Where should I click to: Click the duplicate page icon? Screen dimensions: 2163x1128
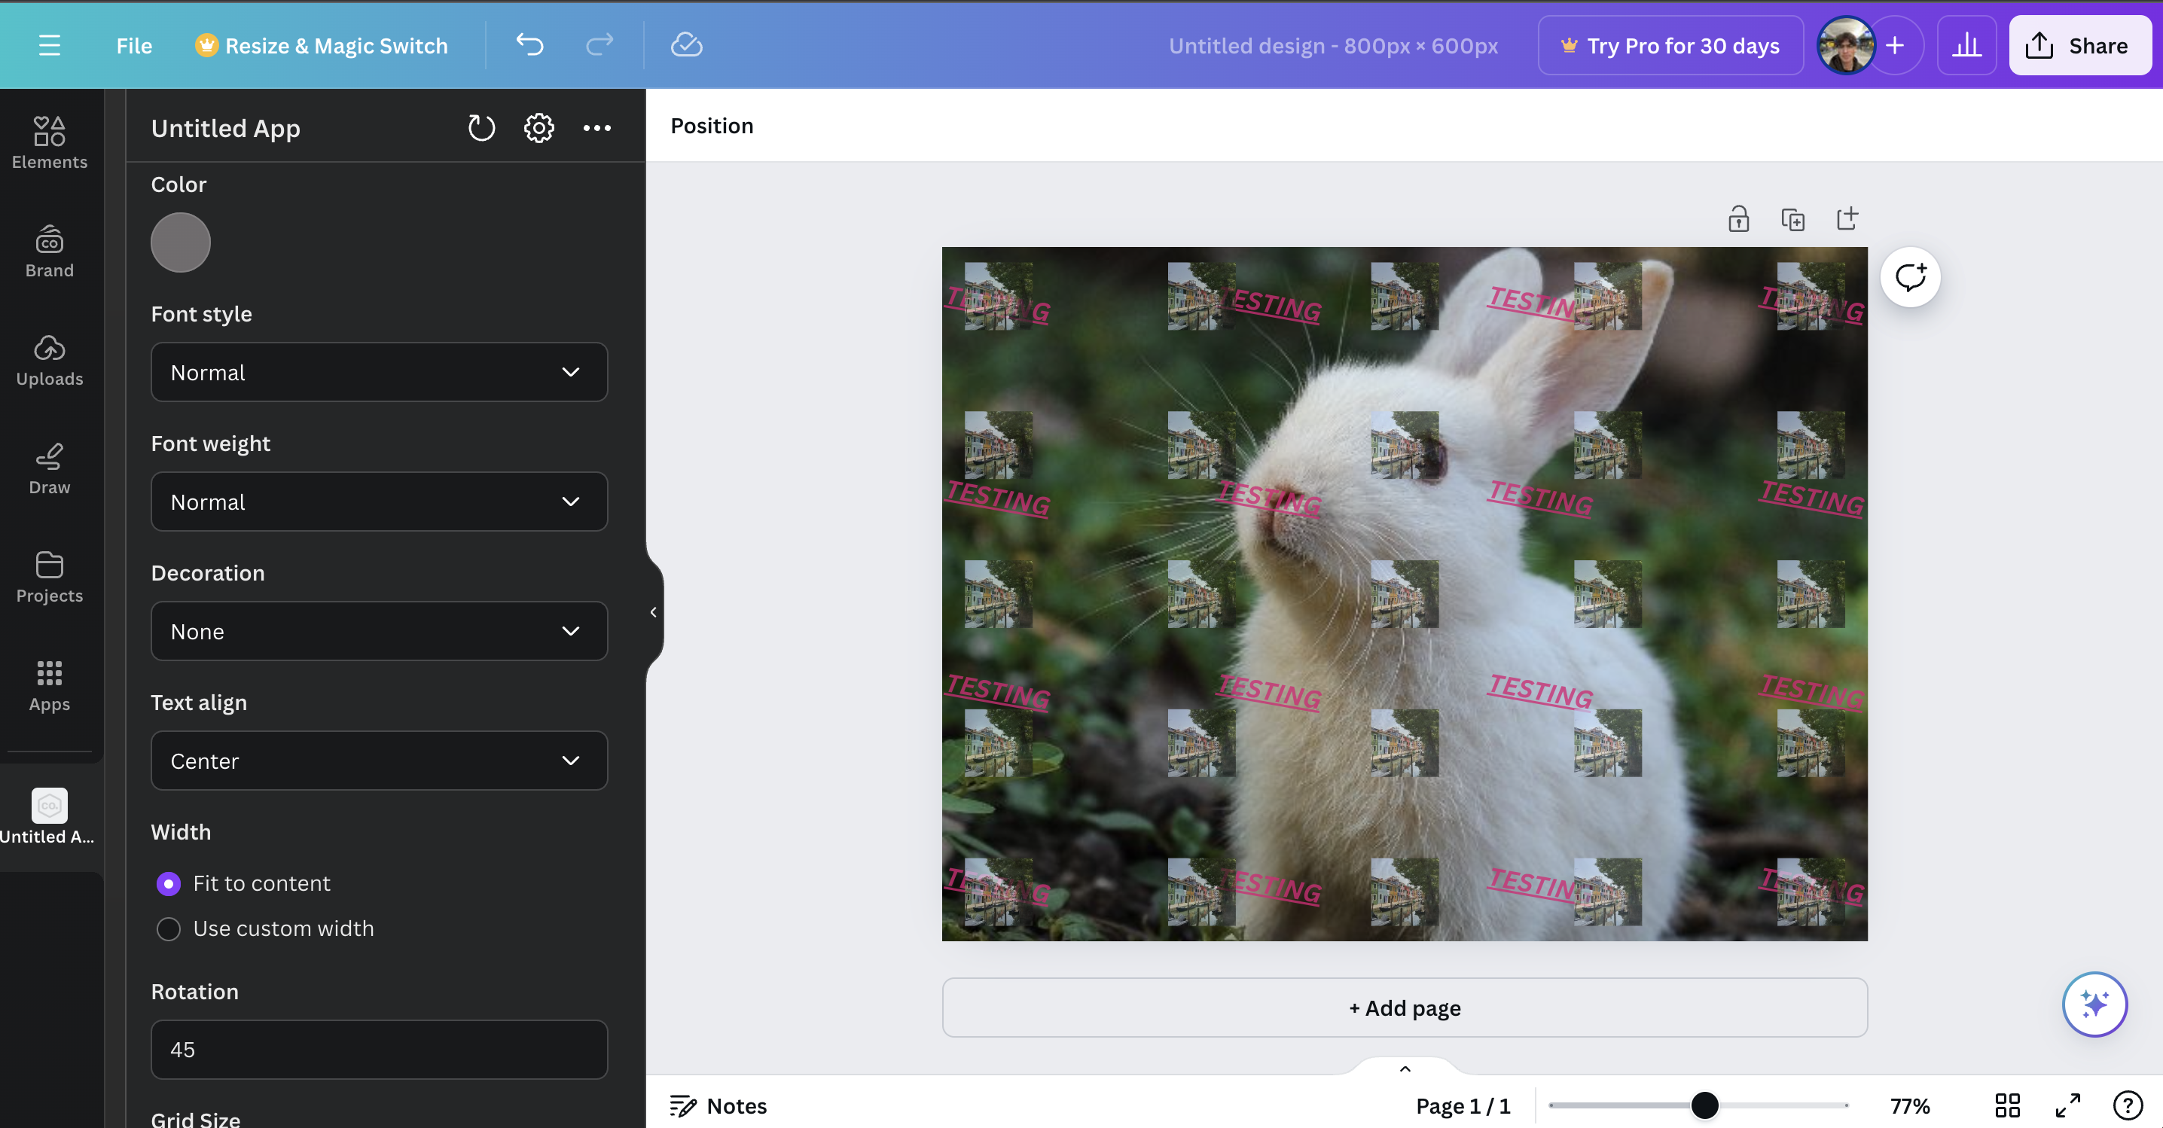click(x=1792, y=220)
